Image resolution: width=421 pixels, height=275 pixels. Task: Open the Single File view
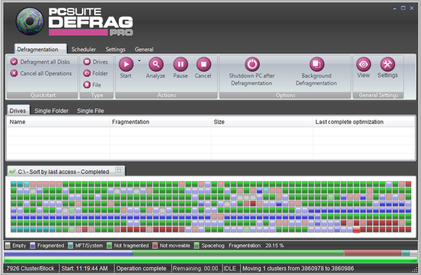coord(90,110)
